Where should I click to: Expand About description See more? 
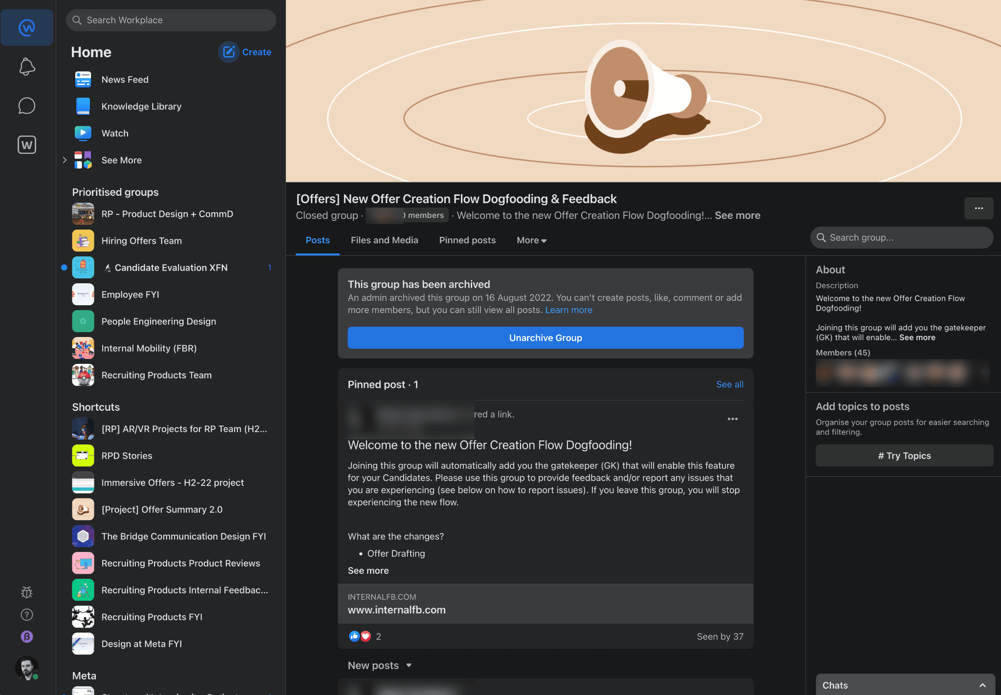[x=917, y=337]
